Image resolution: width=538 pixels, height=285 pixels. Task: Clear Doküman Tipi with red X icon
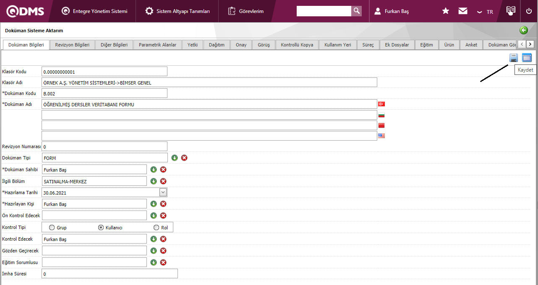[184, 158]
